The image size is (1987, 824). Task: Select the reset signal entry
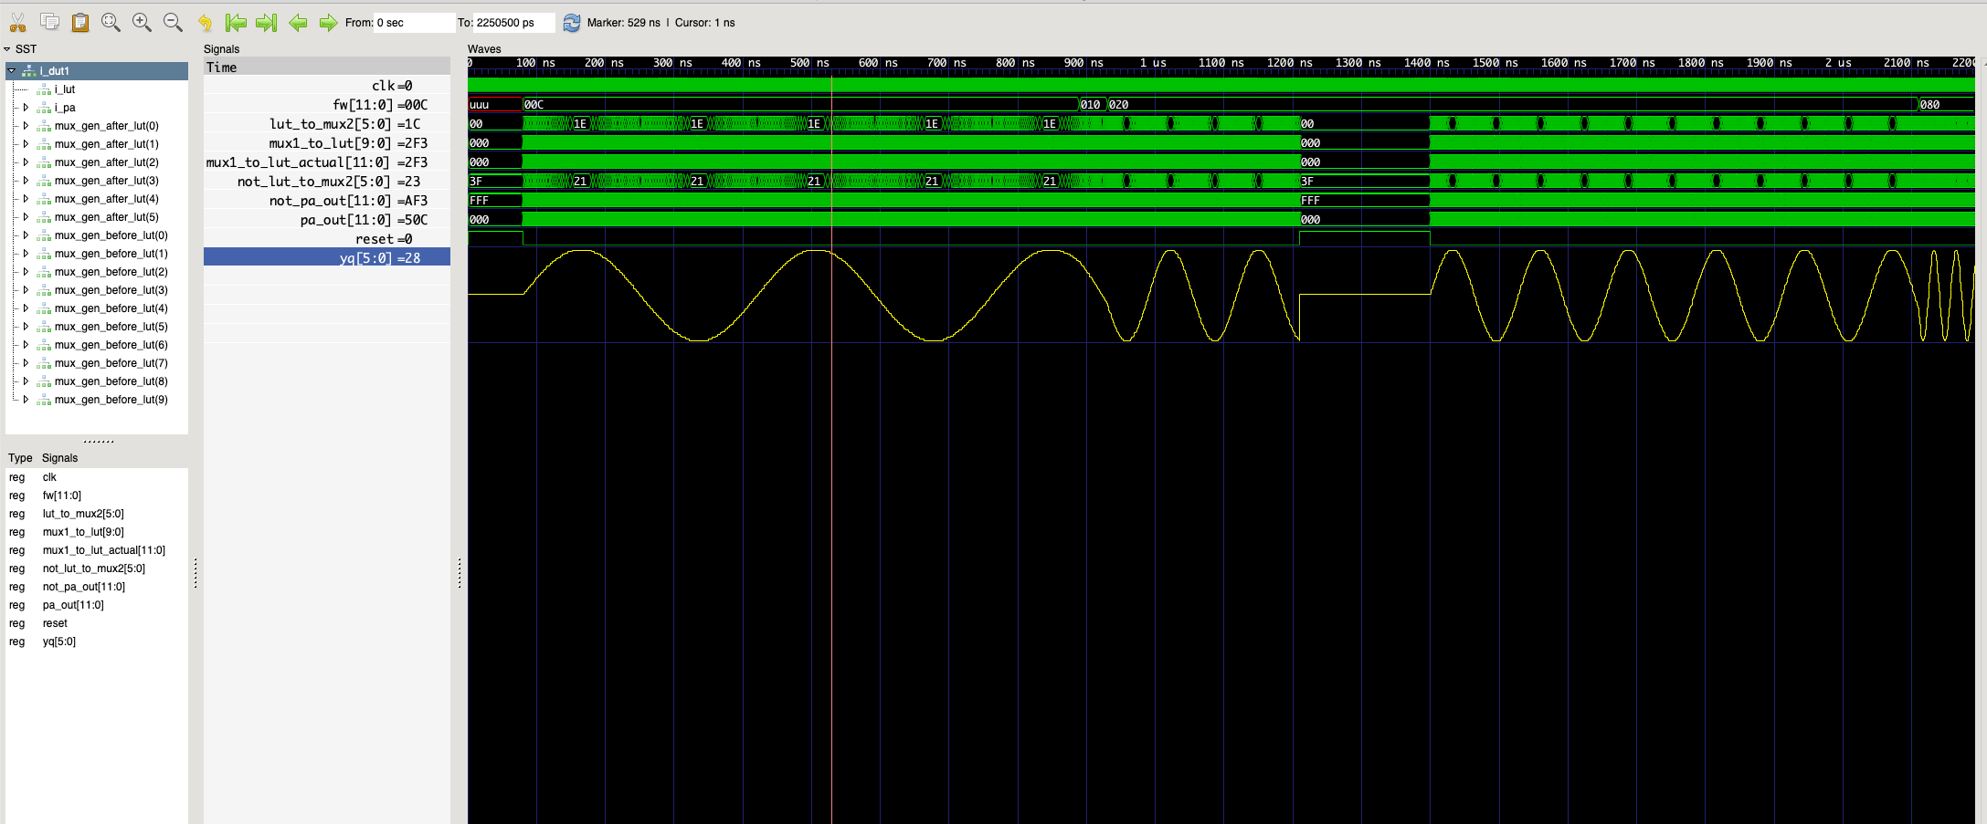click(x=55, y=623)
